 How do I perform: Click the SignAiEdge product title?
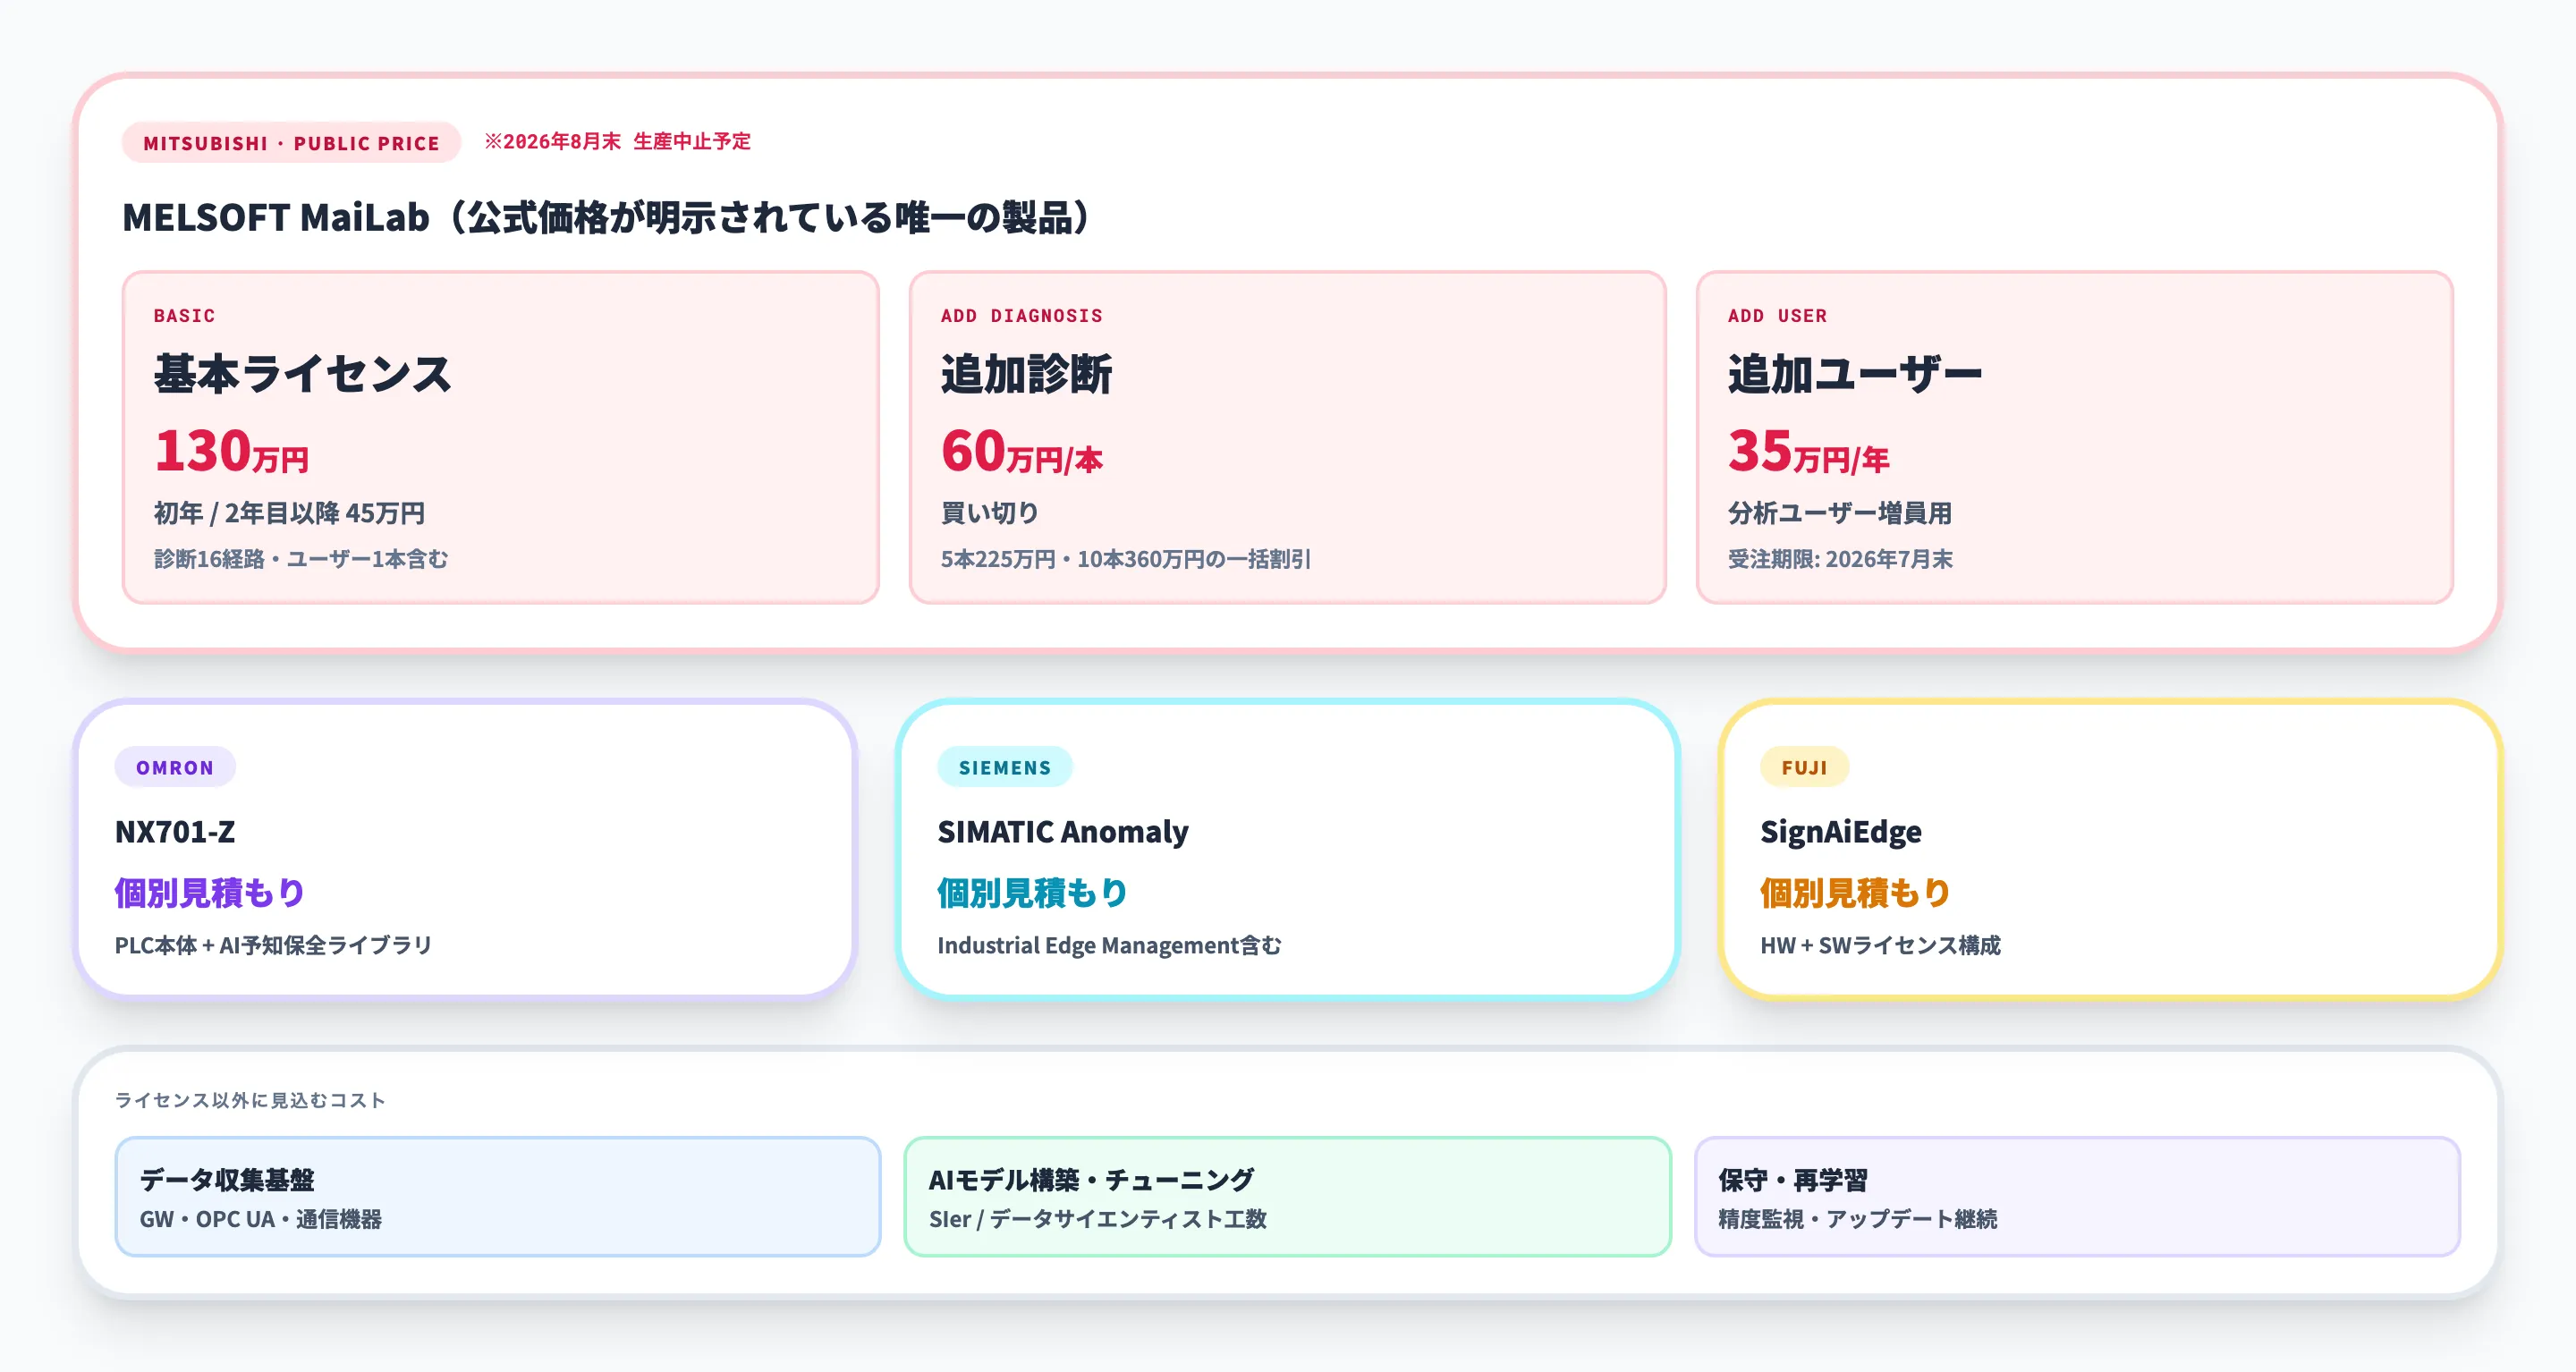tap(1840, 831)
